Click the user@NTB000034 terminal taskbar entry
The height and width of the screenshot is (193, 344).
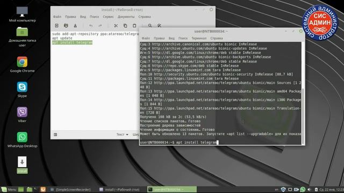click(172, 189)
